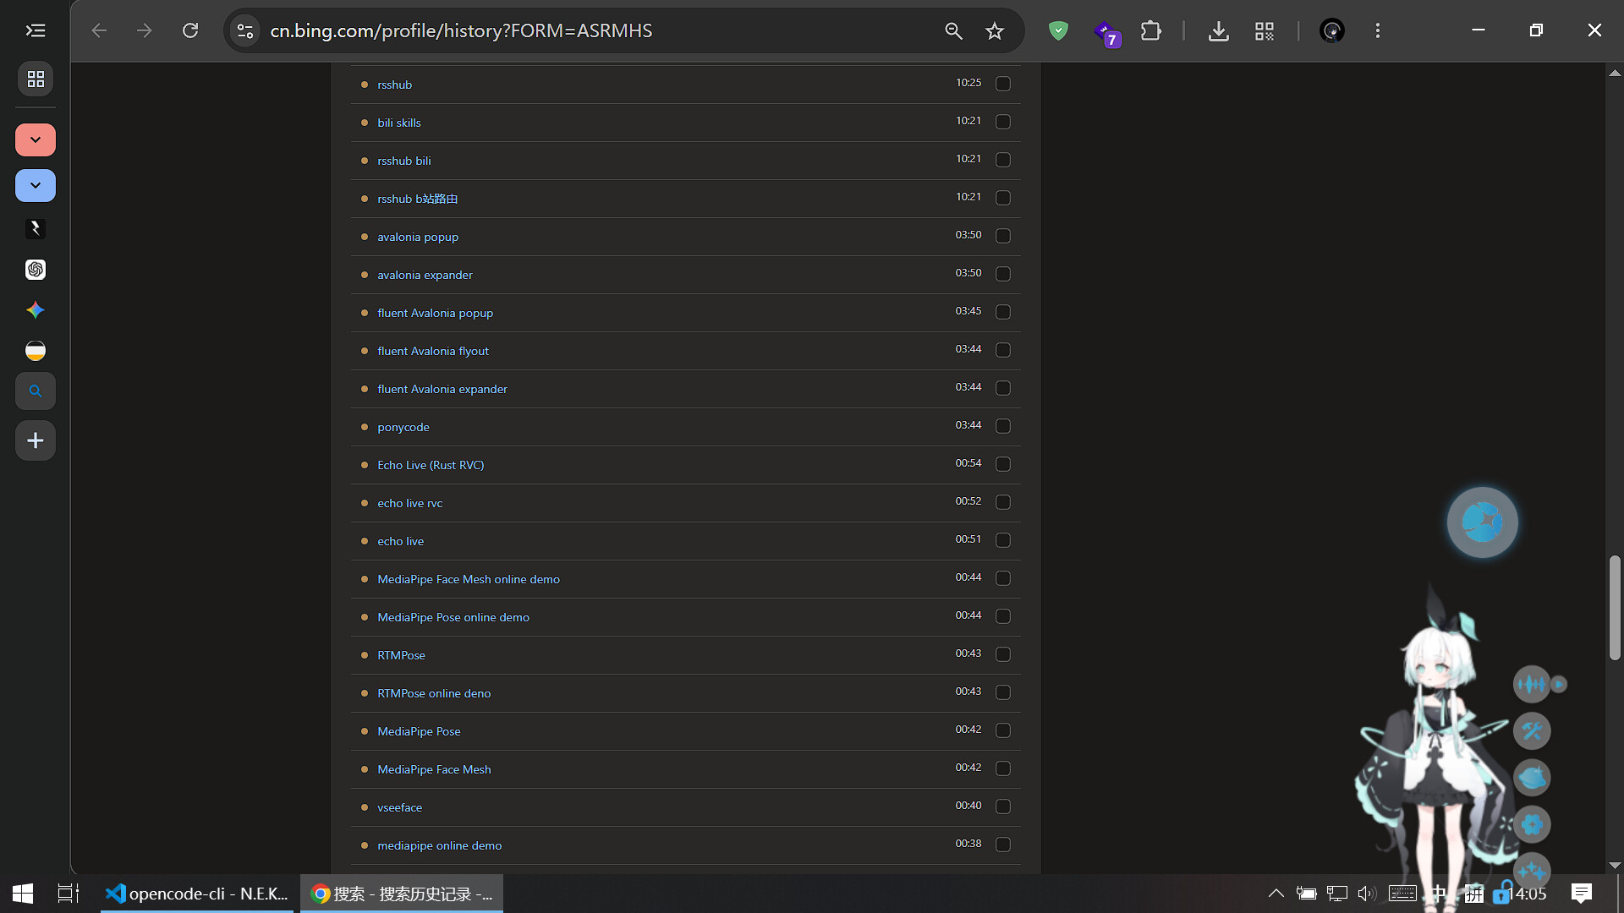Image resolution: width=1624 pixels, height=913 pixels.
Task: Click the scrollbar down arrow
Action: click(x=1615, y=865)
